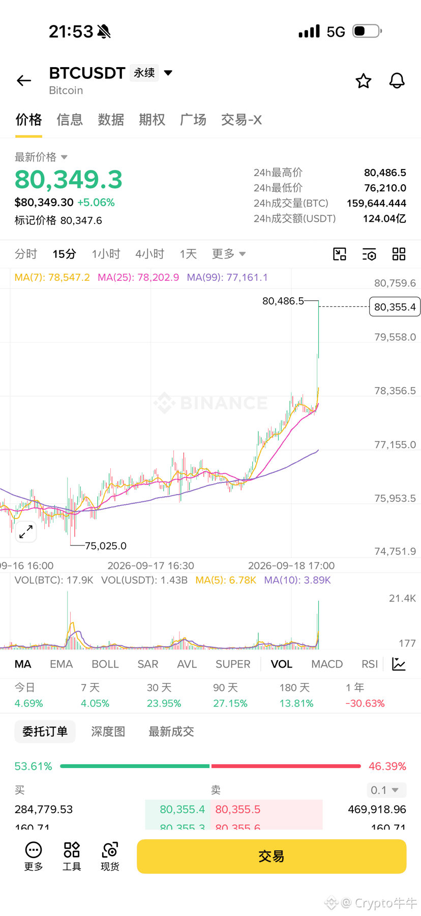
Task: Switch to the 信息 tab
Action: 70,120
